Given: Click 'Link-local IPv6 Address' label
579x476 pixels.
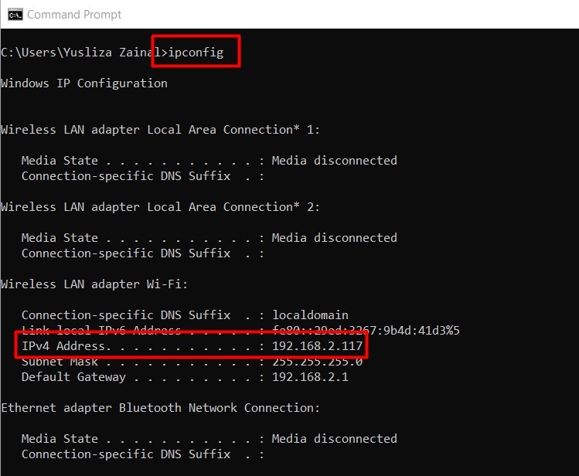Looking at the screenshot, I should 101,329.
